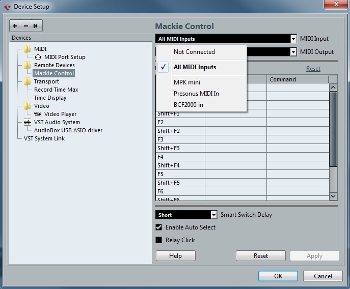Click the VST Audio System waveform icon
This screenshot has width=350, height=289.
(28, 122)
